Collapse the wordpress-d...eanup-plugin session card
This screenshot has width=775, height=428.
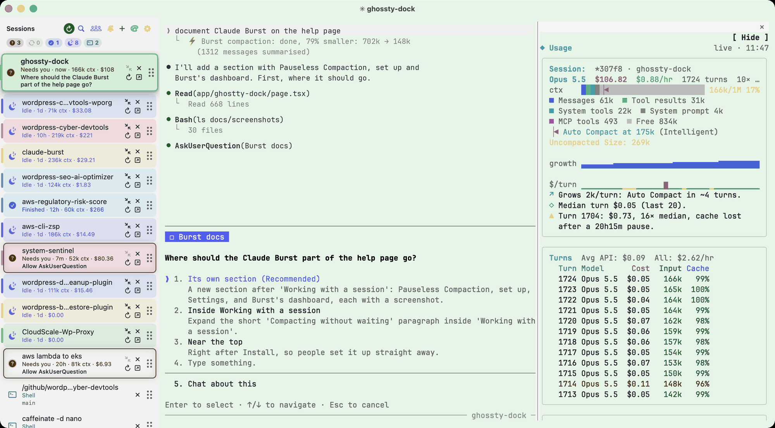click(x=127, y=282)
